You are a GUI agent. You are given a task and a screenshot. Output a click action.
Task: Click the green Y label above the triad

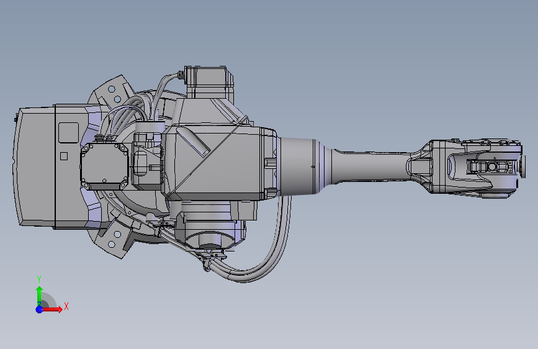coord(39,279)
